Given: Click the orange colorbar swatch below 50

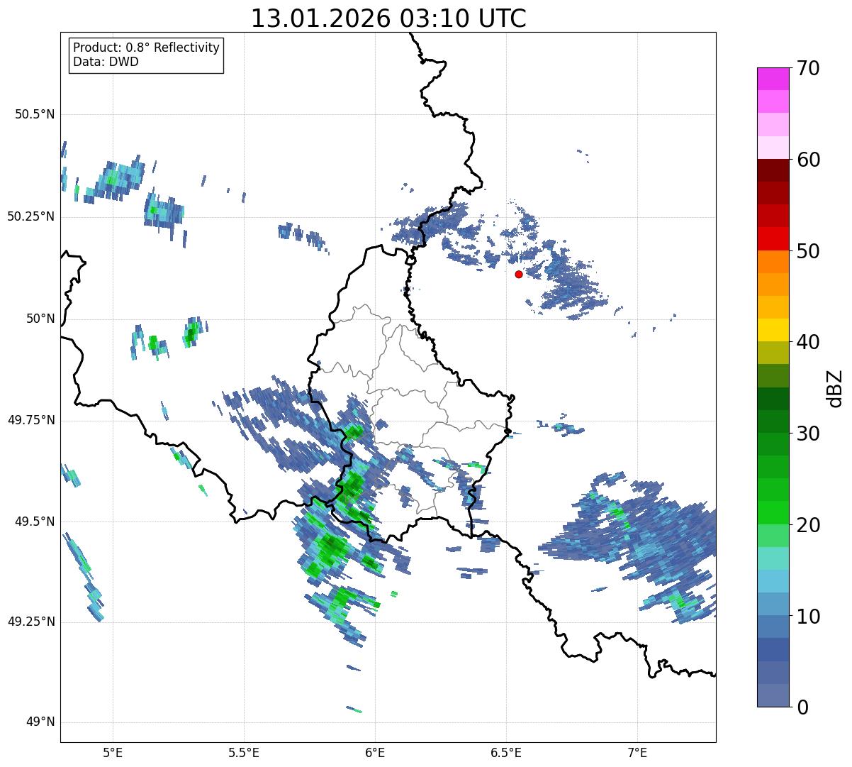Looking at the screenshot, I should pyautogui.click(x=773, y=262).
